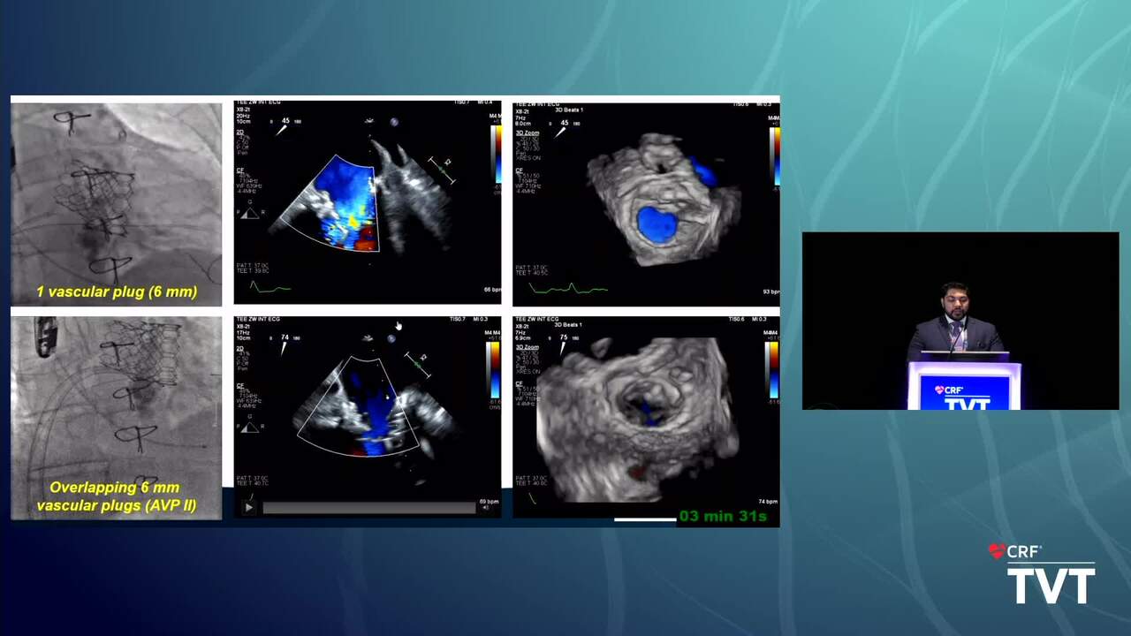Click the play button under the echo clip
The width and height of the screenshot is (1131, 636).
click(248, 507)
